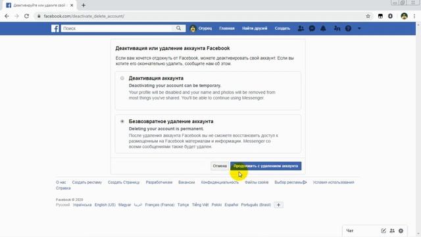Open the Создать рекламу footer link
This screenshot has width=421, height=237.
[87, 182]
